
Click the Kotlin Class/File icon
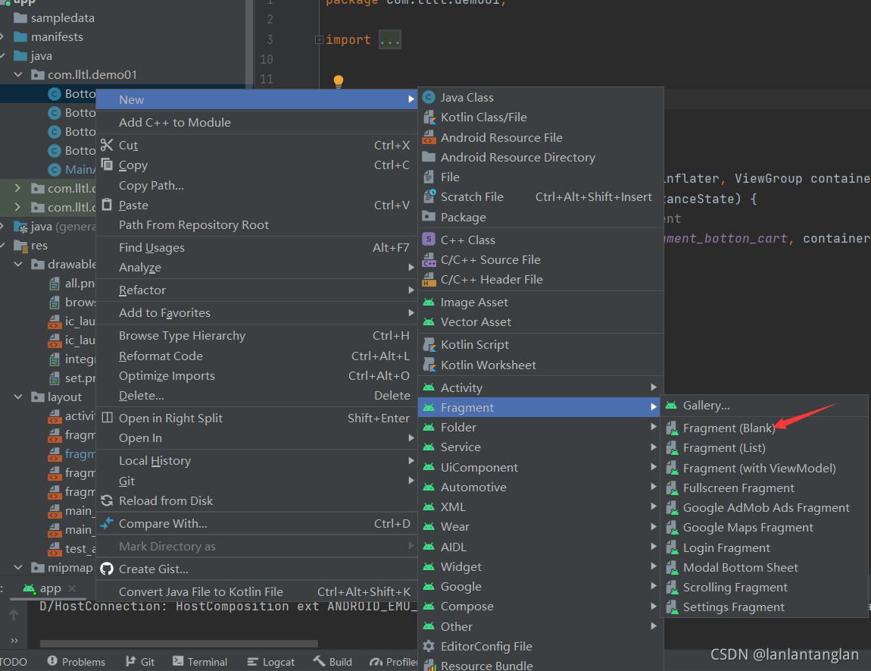pyautogui.click(x=429, y=118)
